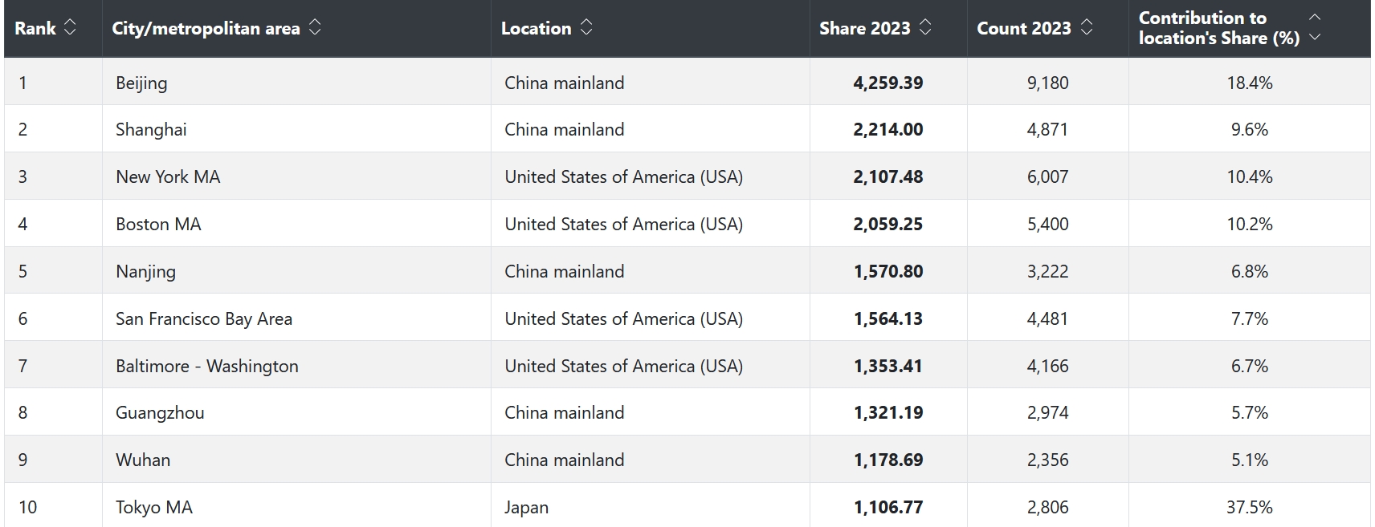Sort by Contribution to location's Share icon
Screen dimensions: 1375x527
(1315, 27)
